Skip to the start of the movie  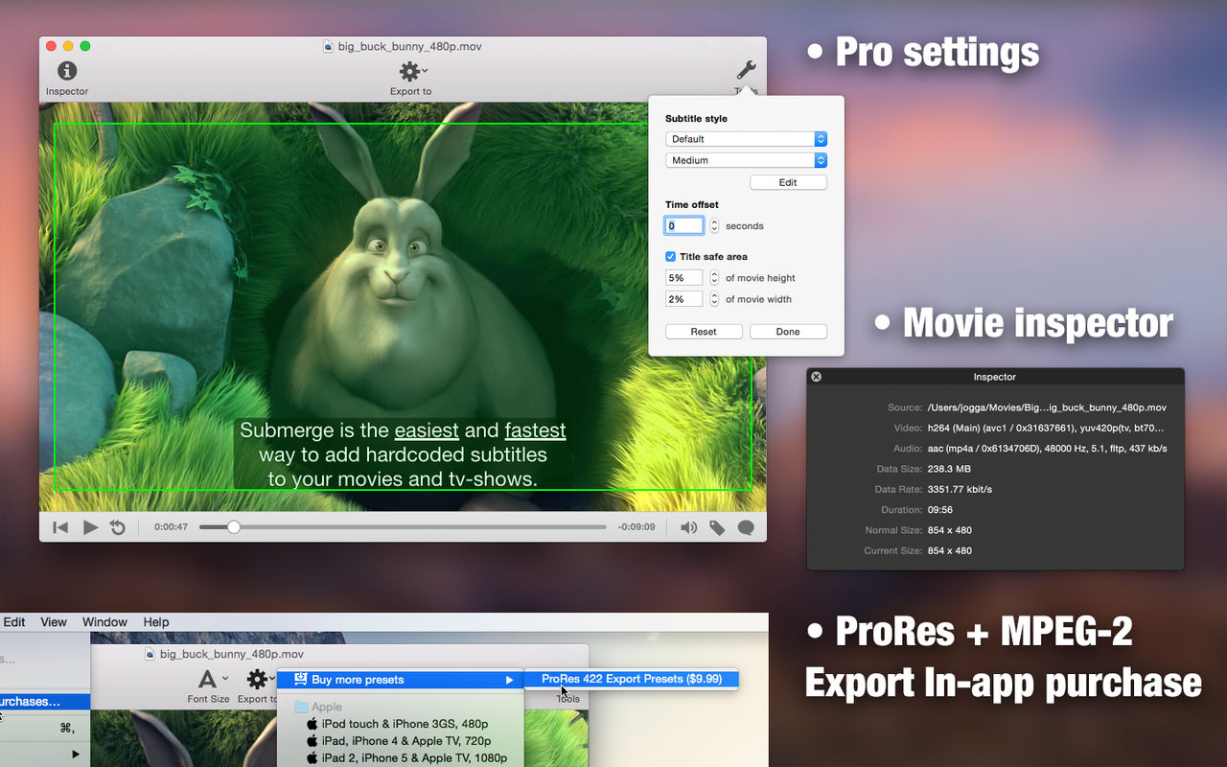pos(60,527)
